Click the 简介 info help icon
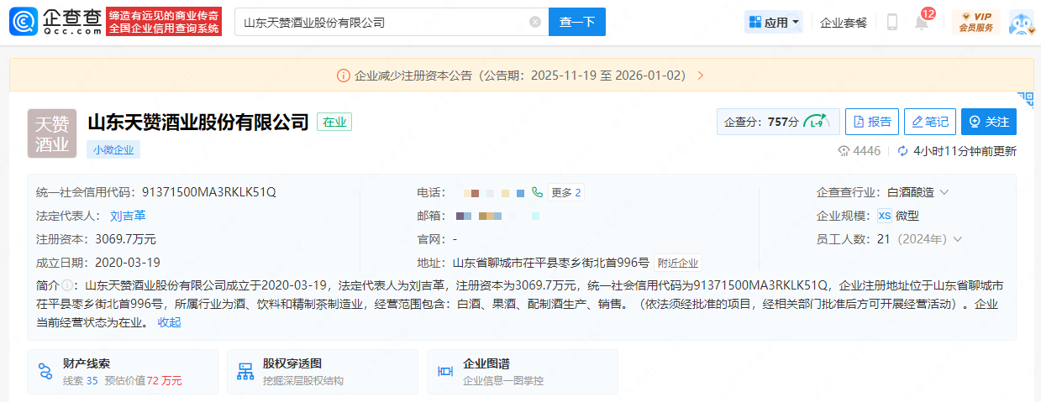 point(67,285)
